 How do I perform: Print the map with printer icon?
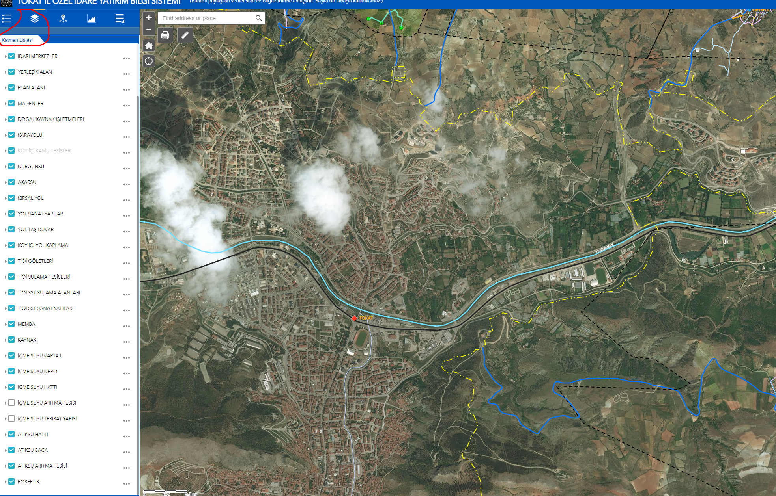click(165, 35)
